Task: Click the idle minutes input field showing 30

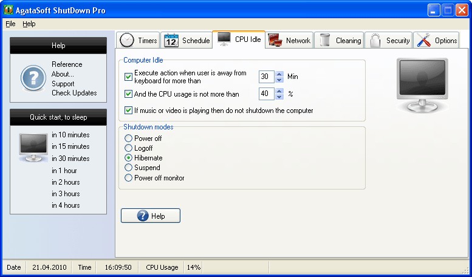Action: [x=267, y=77]
